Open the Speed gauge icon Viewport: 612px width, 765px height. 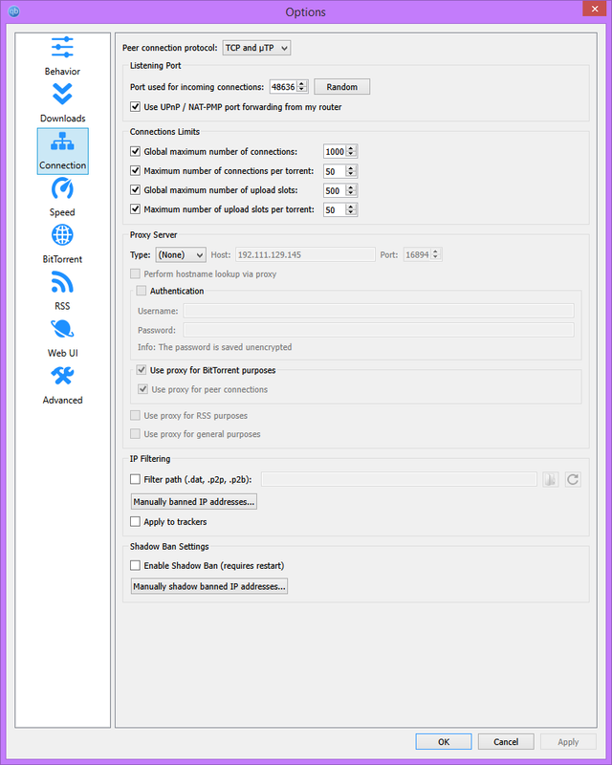click(x=62, y=188)
